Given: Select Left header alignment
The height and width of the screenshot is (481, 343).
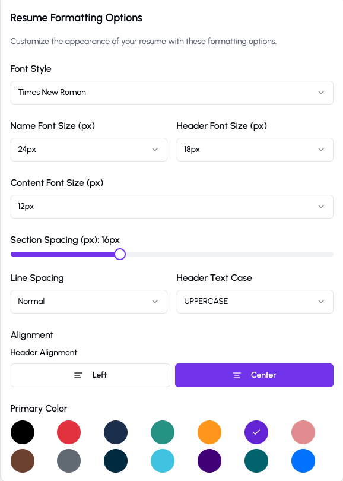Looking at the screenshot, I should 90,375.
